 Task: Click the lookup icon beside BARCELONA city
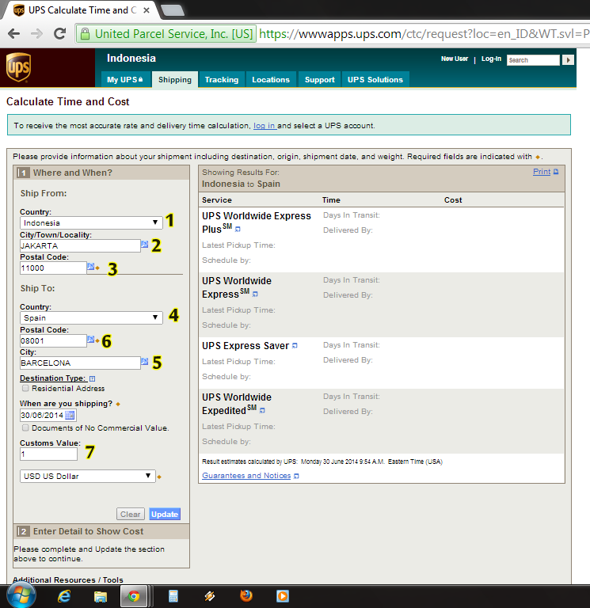[x=144, y=361]
